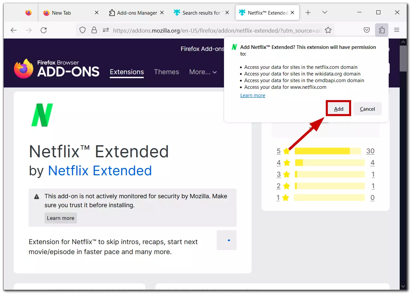Click the "netflix.com domain" permission line

(301, 67)
